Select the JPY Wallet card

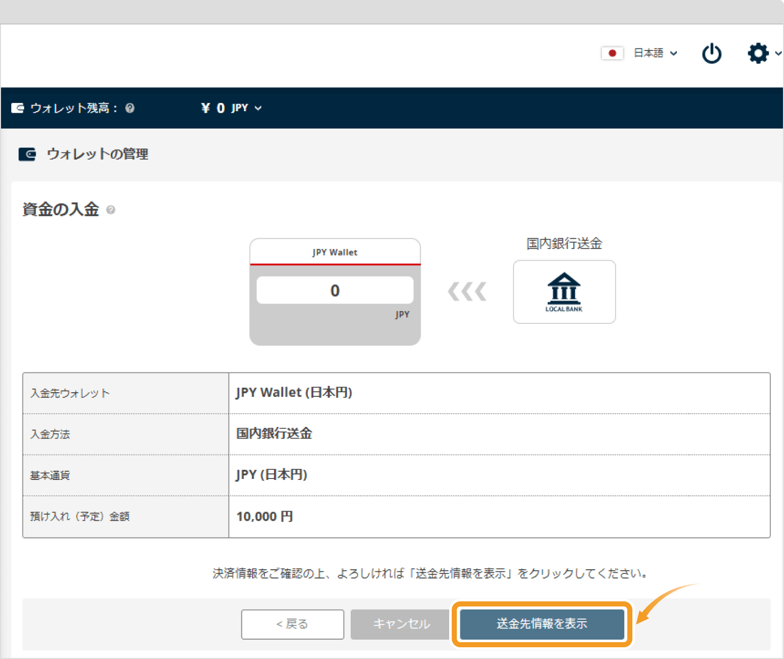335,292
